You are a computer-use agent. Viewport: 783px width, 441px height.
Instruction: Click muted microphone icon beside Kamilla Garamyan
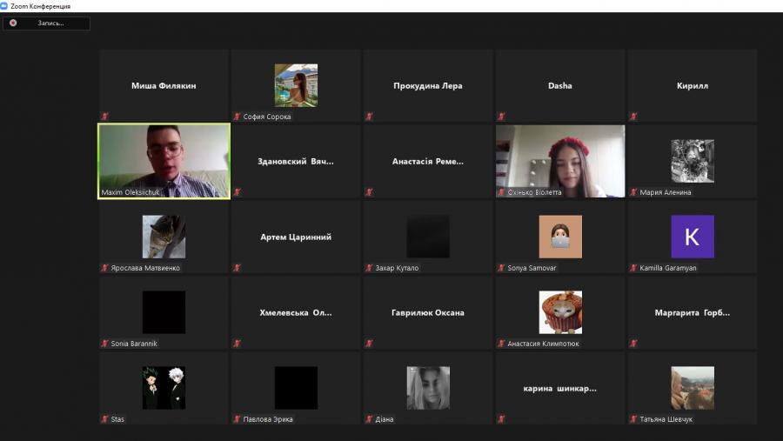pyautogui.click(x=633, y=268)
